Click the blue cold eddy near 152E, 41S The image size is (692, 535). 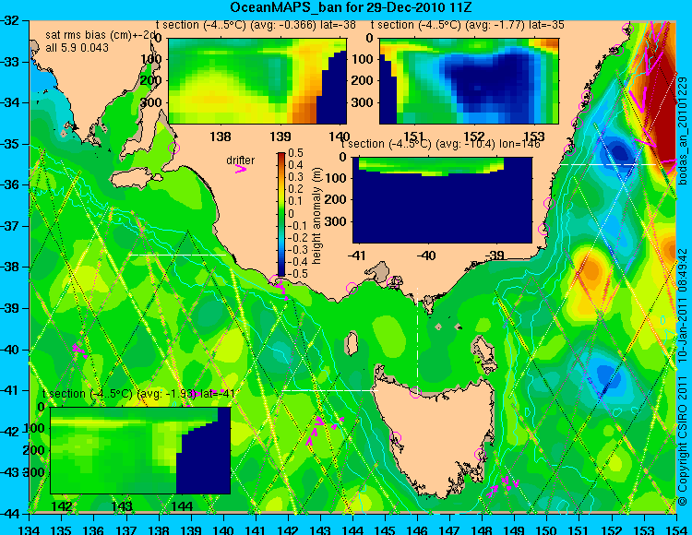[605, 377]
